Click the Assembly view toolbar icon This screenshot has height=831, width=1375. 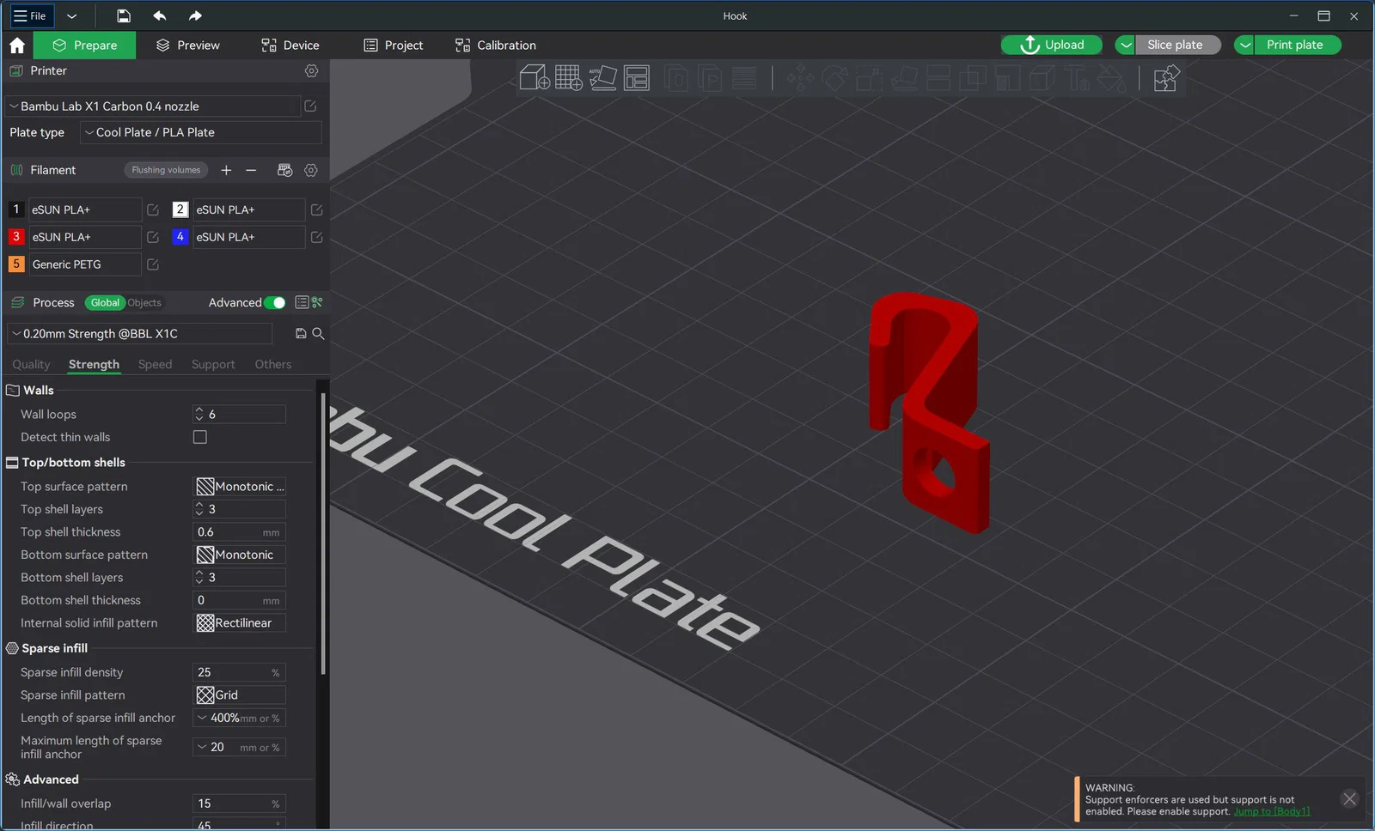(x=1166, y=78)
